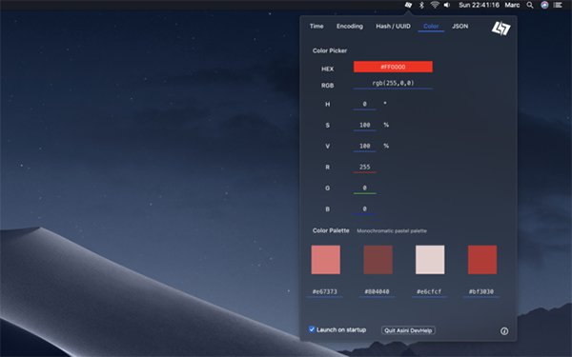Switch to the Time tab
Viewport: 572px width, 357px height.
[x=317, y=27]
